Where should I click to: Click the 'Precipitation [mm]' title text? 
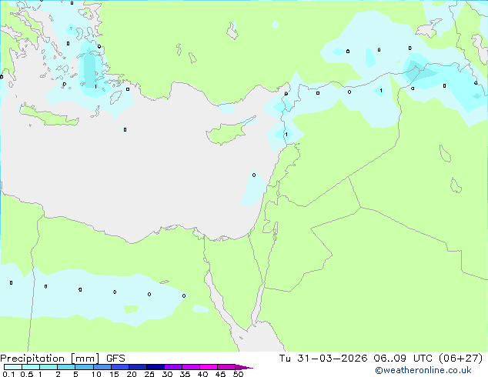pos(50,359)
